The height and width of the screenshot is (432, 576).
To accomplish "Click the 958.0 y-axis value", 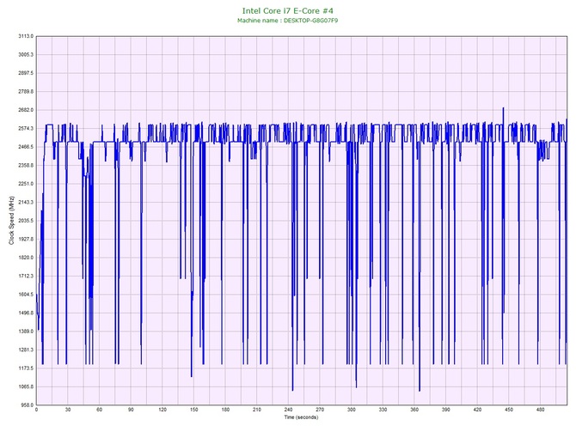I will [27, 405].
